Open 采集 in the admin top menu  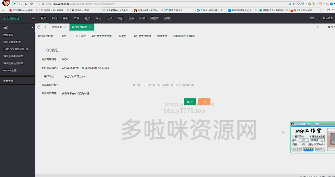click(142, 18)
